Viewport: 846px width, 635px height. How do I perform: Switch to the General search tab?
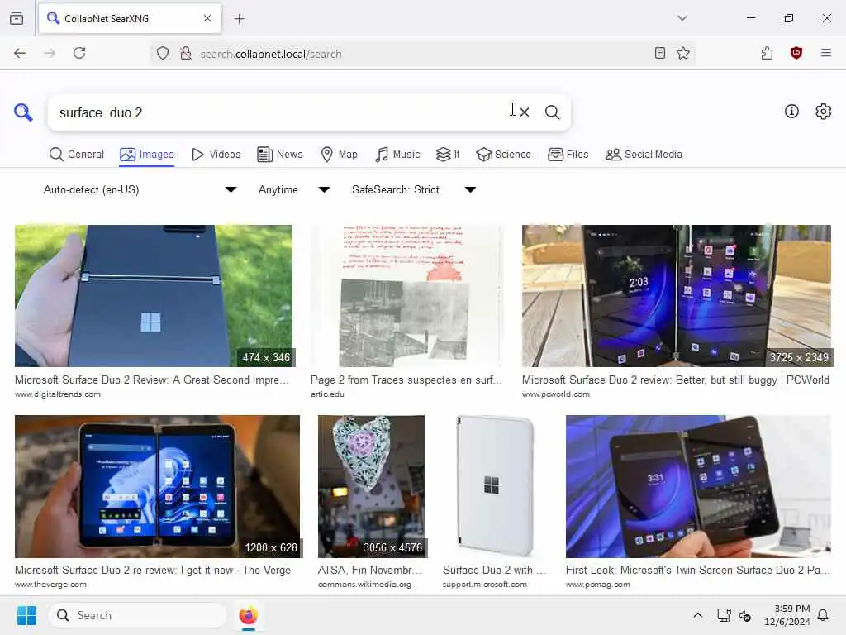click(77, 155)
